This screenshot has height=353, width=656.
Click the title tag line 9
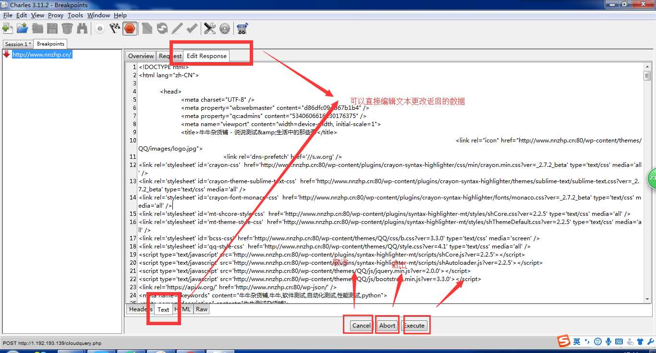[x=259, y=132]
